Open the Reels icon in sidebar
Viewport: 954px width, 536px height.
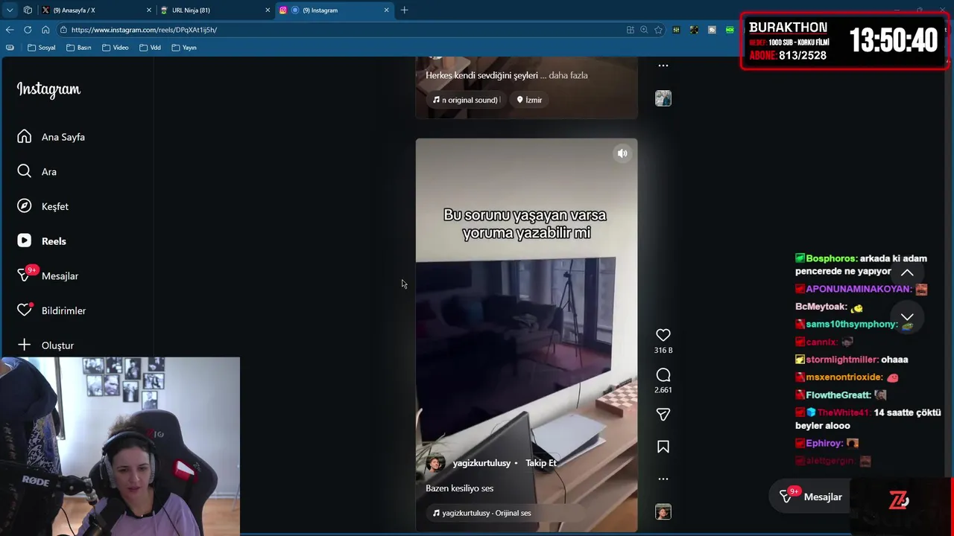click(25, 241)
